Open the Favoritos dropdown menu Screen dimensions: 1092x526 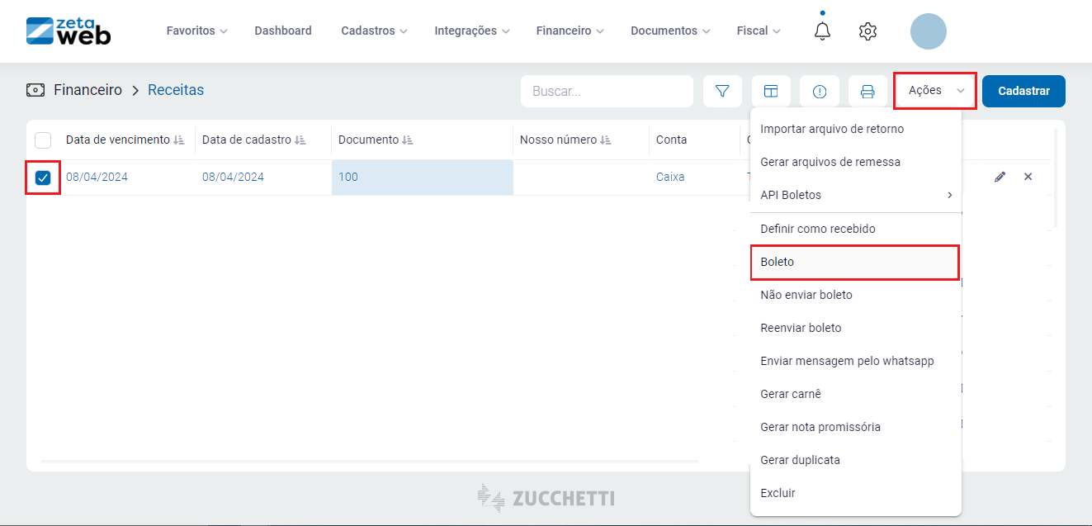(196, 31)
